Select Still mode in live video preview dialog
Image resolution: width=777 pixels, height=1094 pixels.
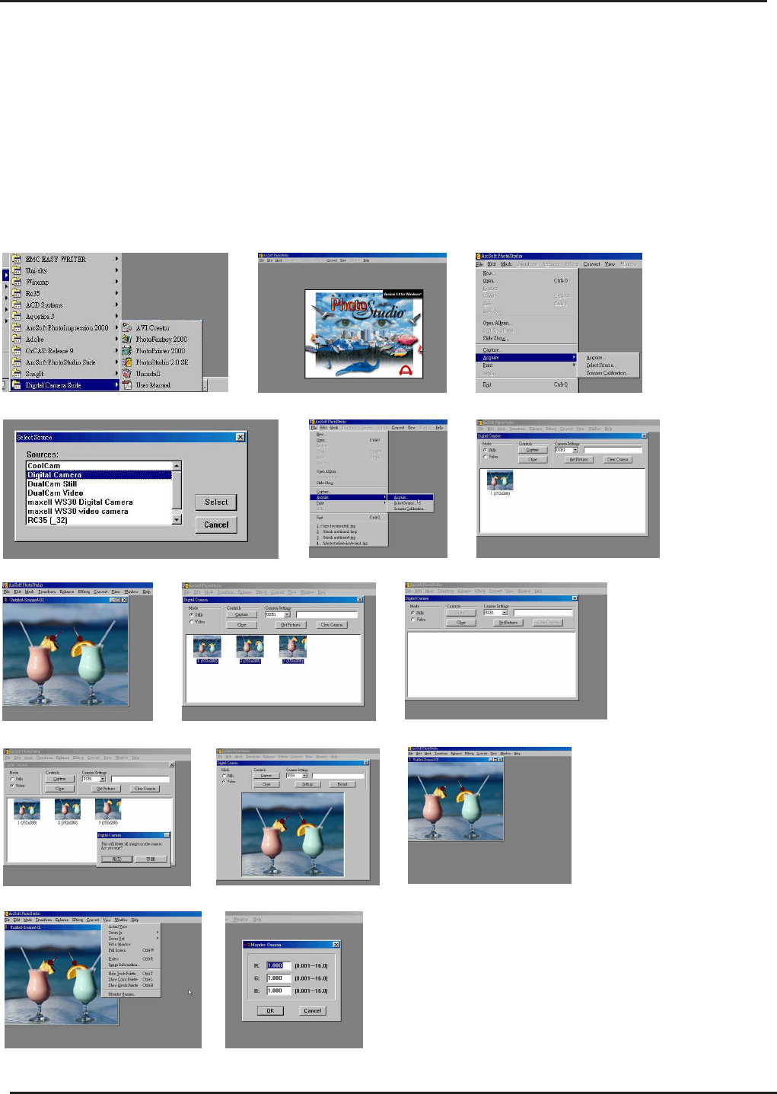[225, 776]
